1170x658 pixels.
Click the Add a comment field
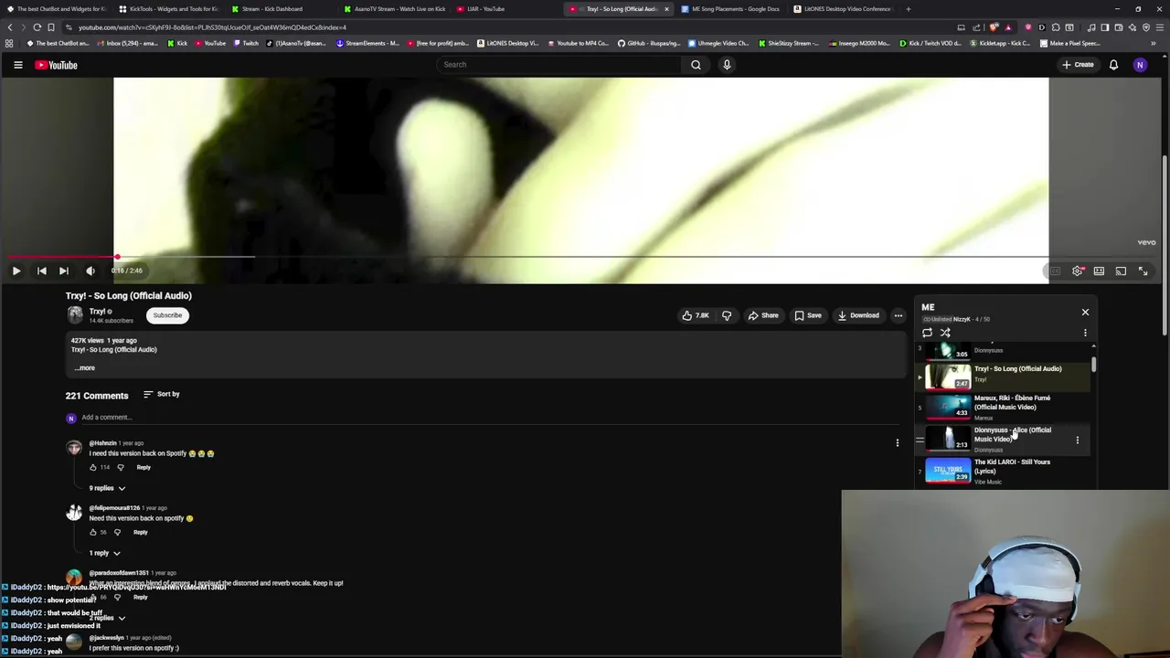click(x=489, y=418)
